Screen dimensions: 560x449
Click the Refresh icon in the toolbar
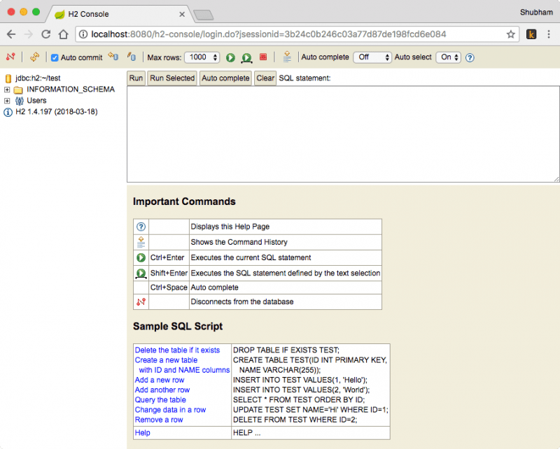(x=34, y=57)
